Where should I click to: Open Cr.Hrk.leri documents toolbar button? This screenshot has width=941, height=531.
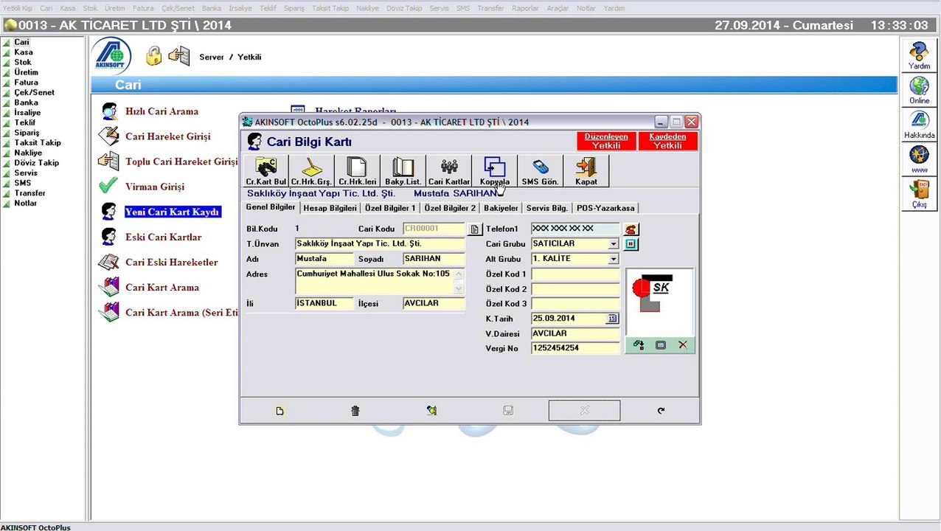tap(357, 171)
